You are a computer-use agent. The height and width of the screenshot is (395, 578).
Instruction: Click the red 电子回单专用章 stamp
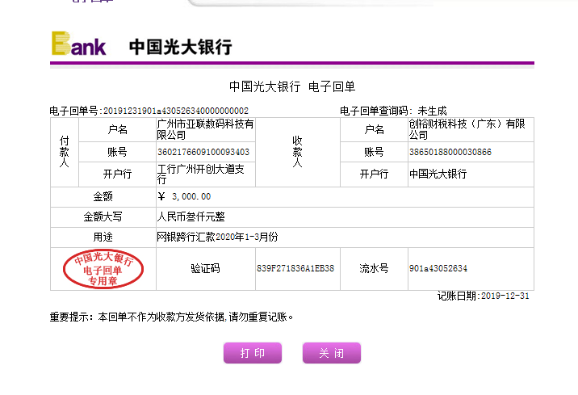(103, 269)
